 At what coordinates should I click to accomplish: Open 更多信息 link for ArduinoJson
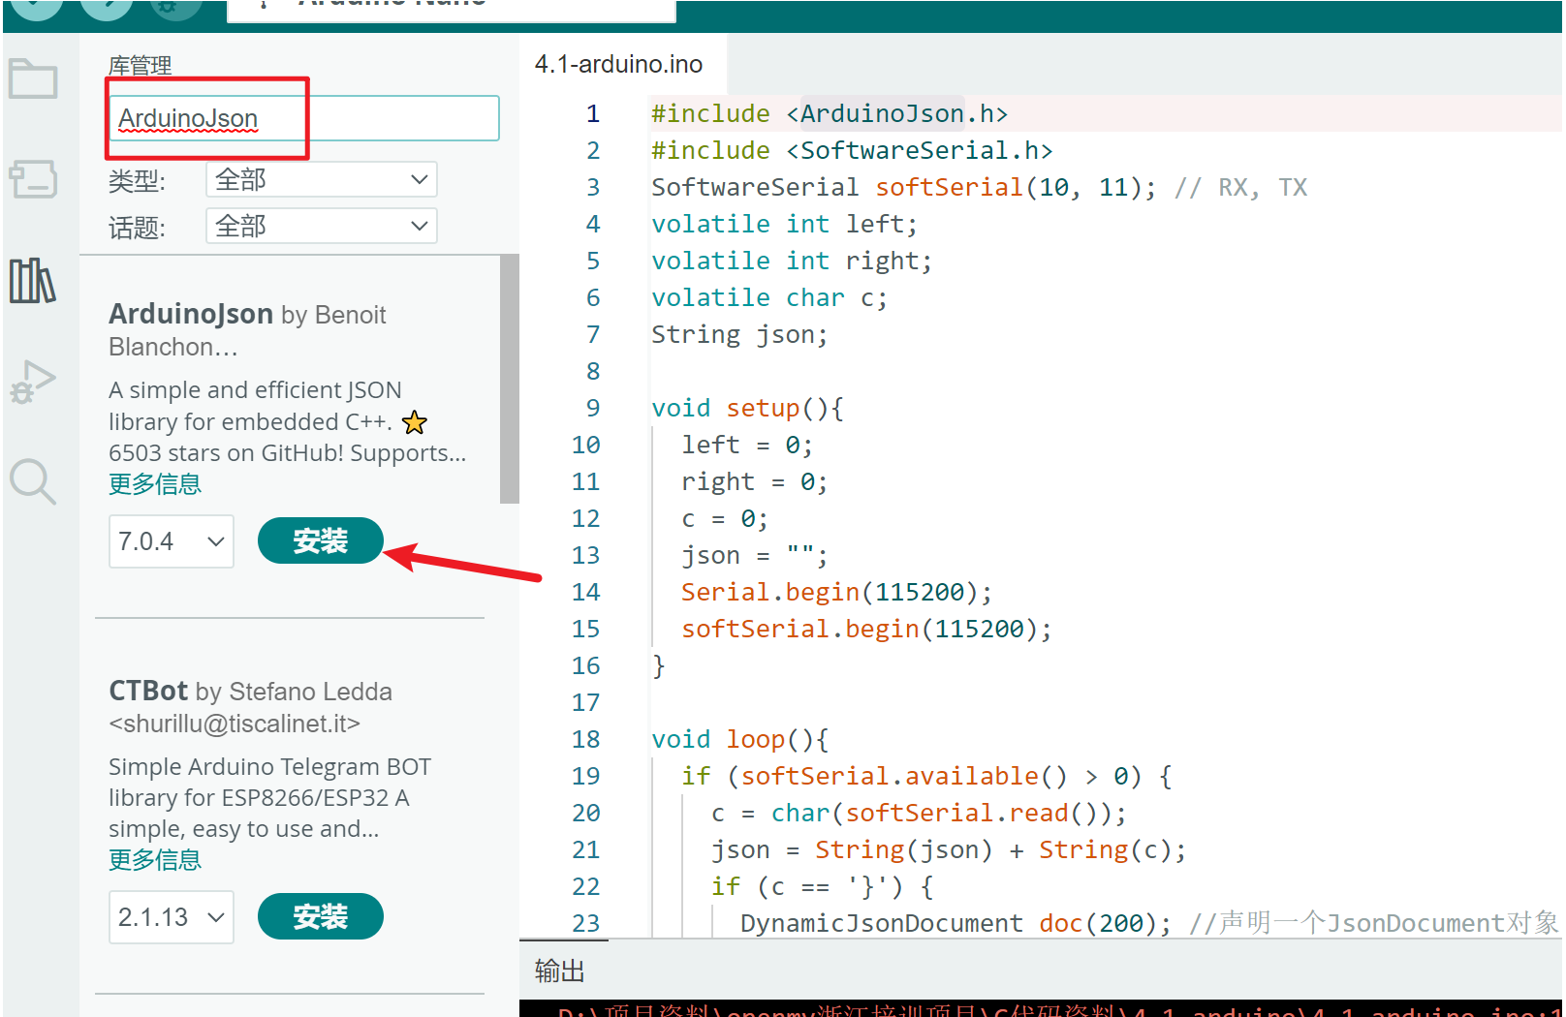point(155,484)
